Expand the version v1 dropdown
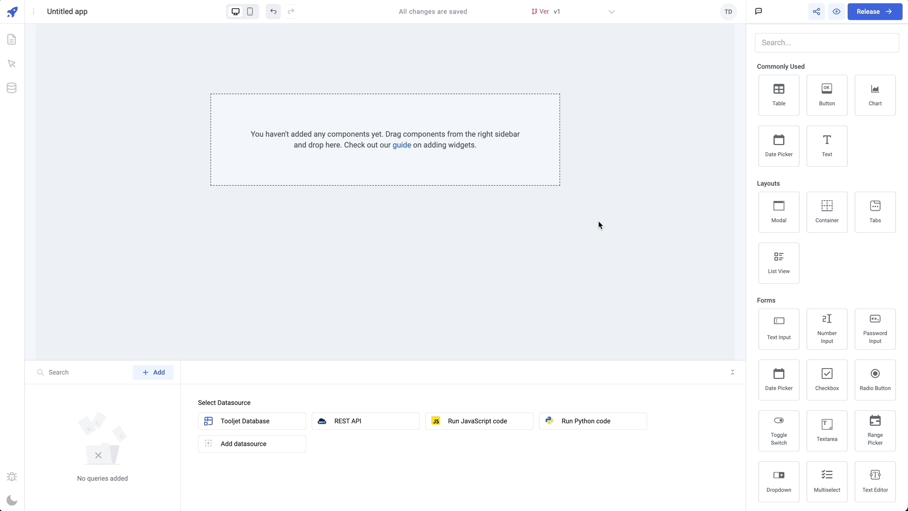908x511 pixels. [611, 12]
